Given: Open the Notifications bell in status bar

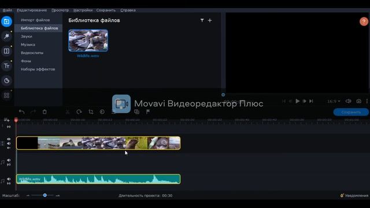Looking at the screenshot, I should coord(342,195).
